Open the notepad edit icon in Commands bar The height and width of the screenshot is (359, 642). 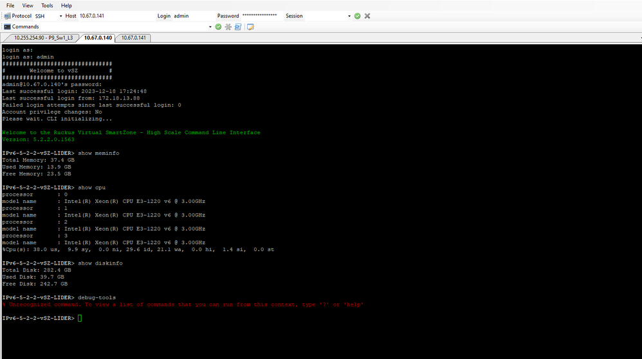click(250, 27)
